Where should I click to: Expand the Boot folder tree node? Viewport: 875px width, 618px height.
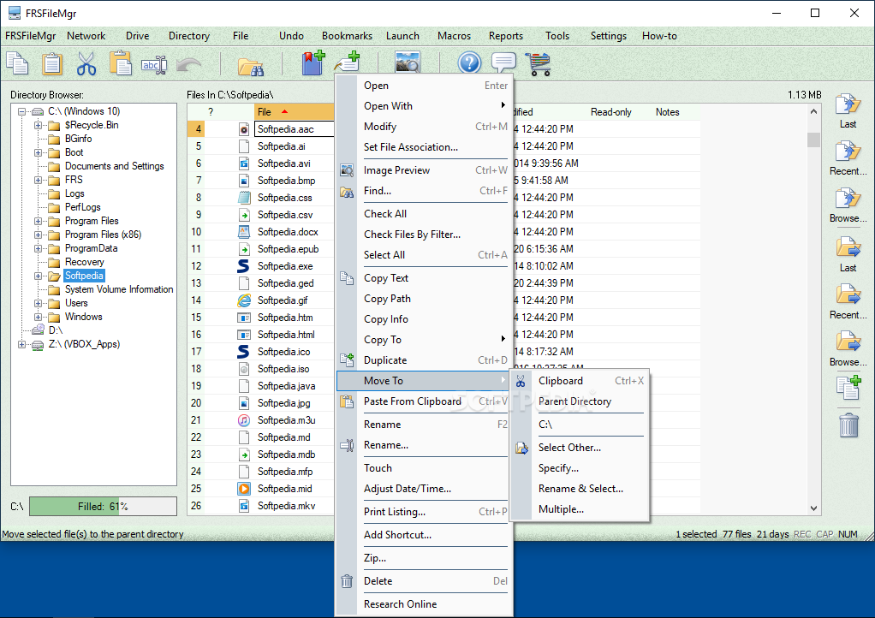coord(38,153)
